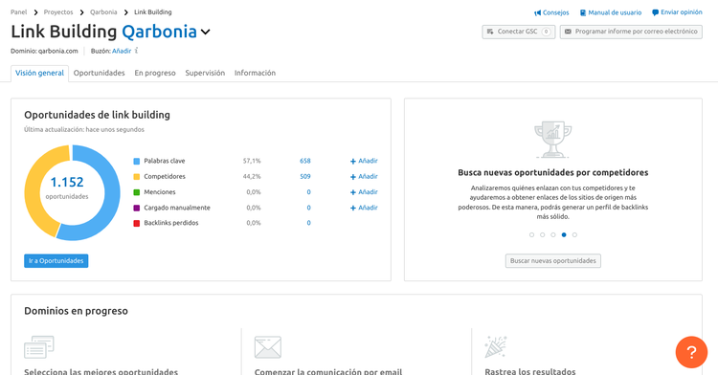Click the trophy icon in competitors card
Image resolution: width=718 pixels, height=375 pixels.
click(553, 140)
